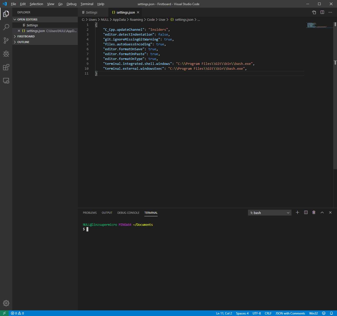Open the Source Control view

tap(6, 40)
